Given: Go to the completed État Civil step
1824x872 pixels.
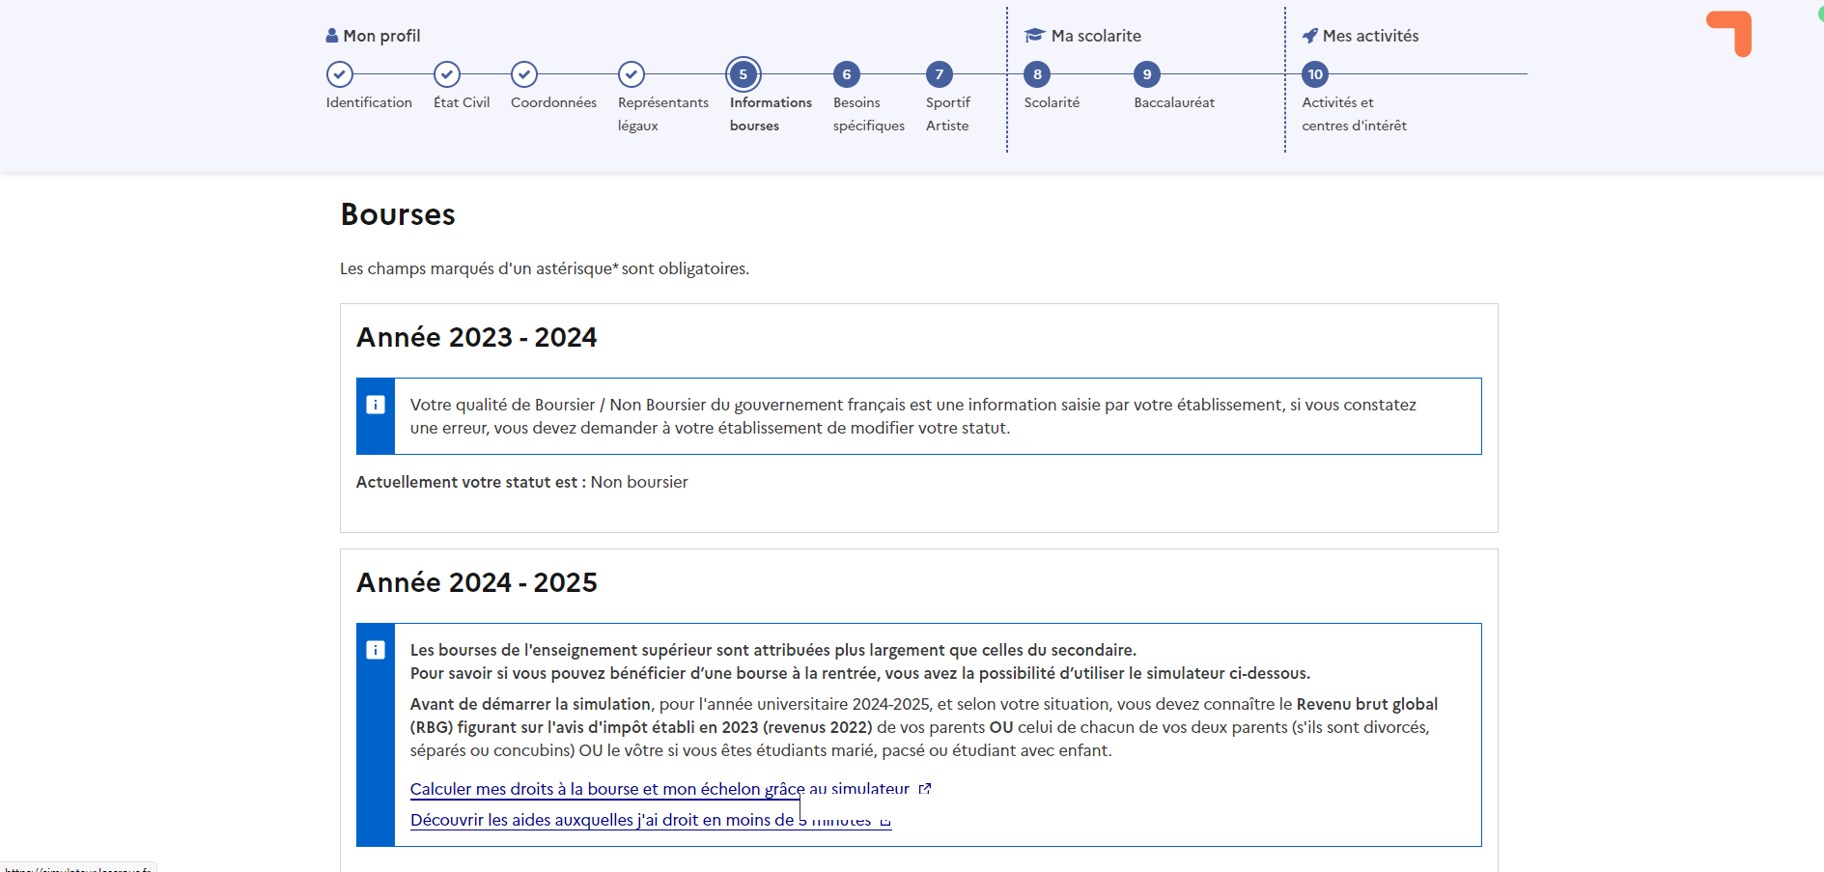Looking at the screenshot, I should pyautogui.click(x=446, y=74).
